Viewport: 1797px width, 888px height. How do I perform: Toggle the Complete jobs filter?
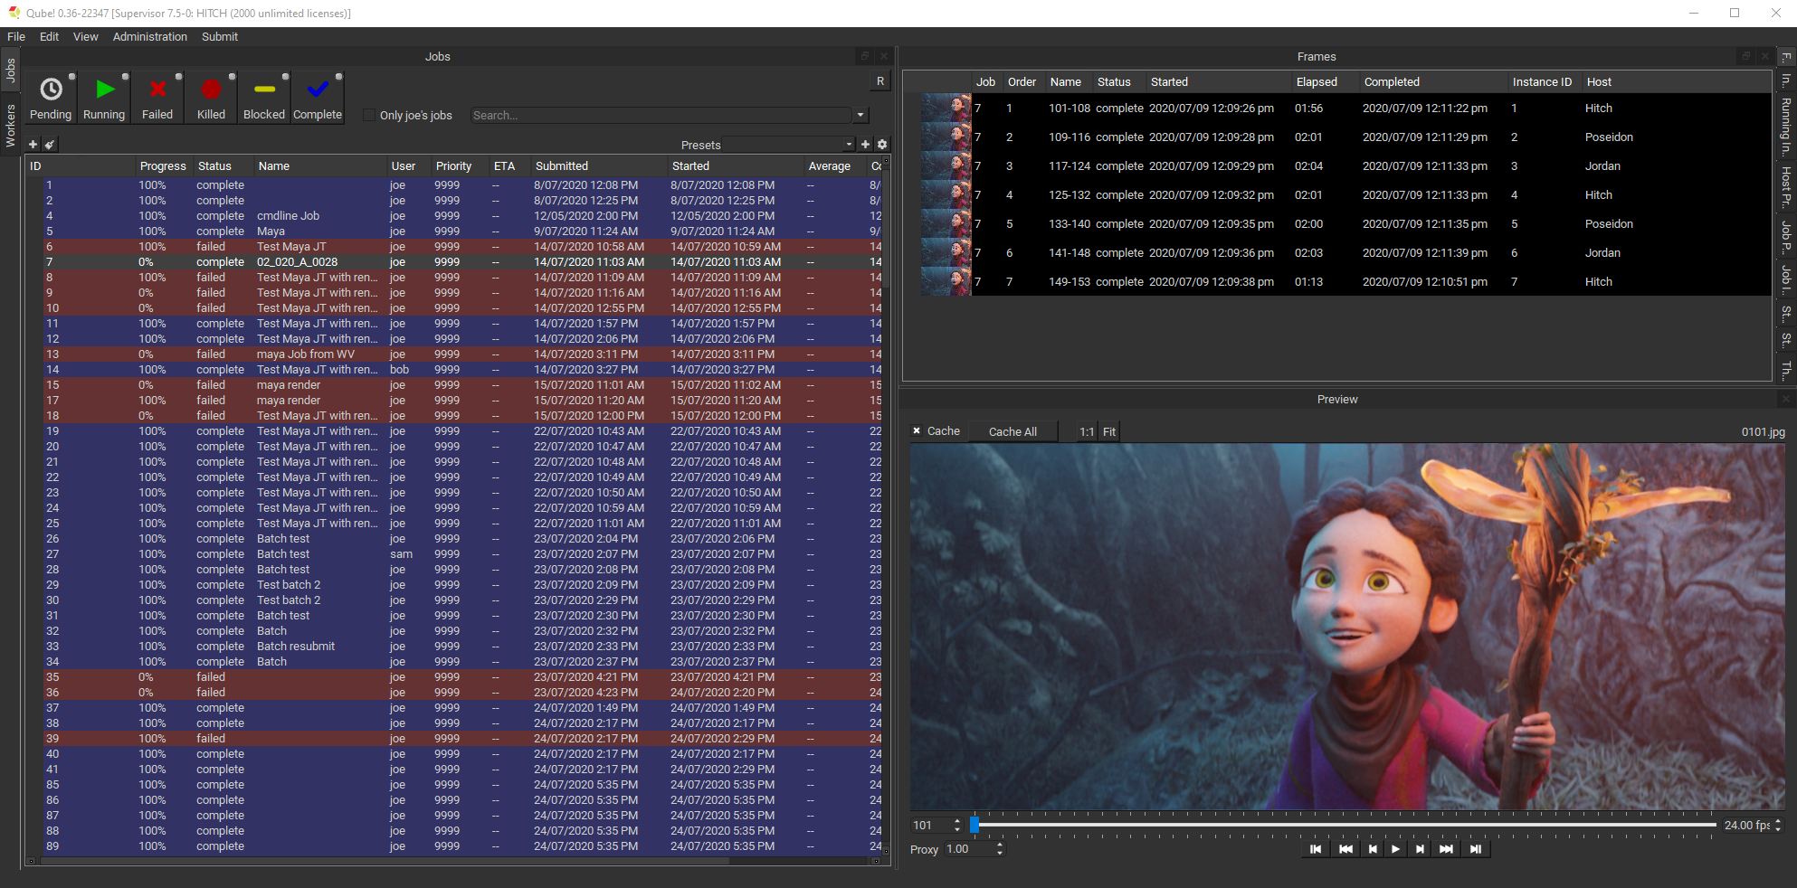pos(318,98)
